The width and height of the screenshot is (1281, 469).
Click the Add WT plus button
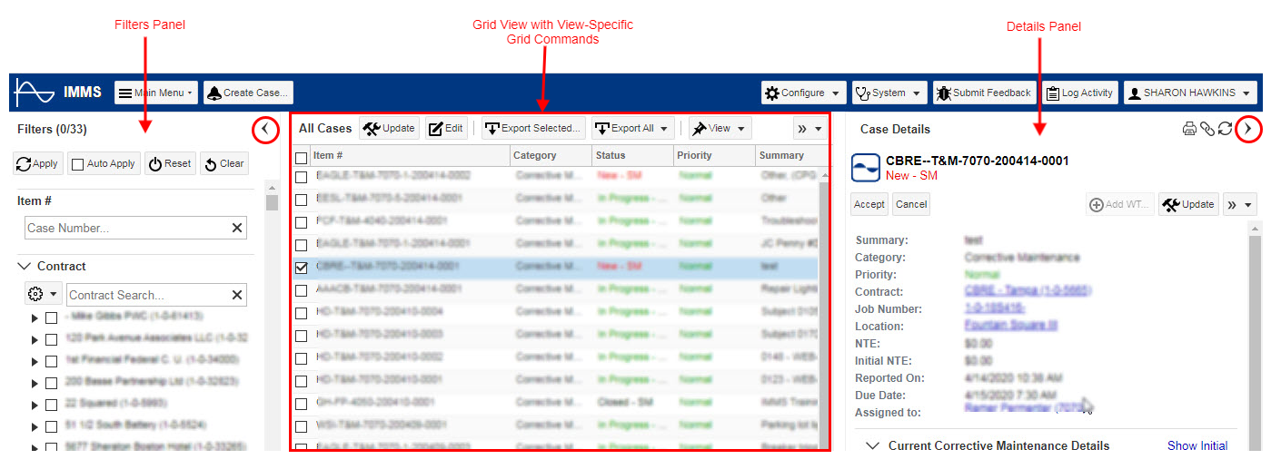[x=1119, y=204]
